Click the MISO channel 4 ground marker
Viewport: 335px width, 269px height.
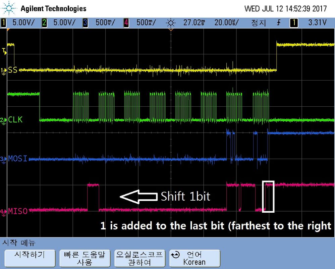pos(4,213)
